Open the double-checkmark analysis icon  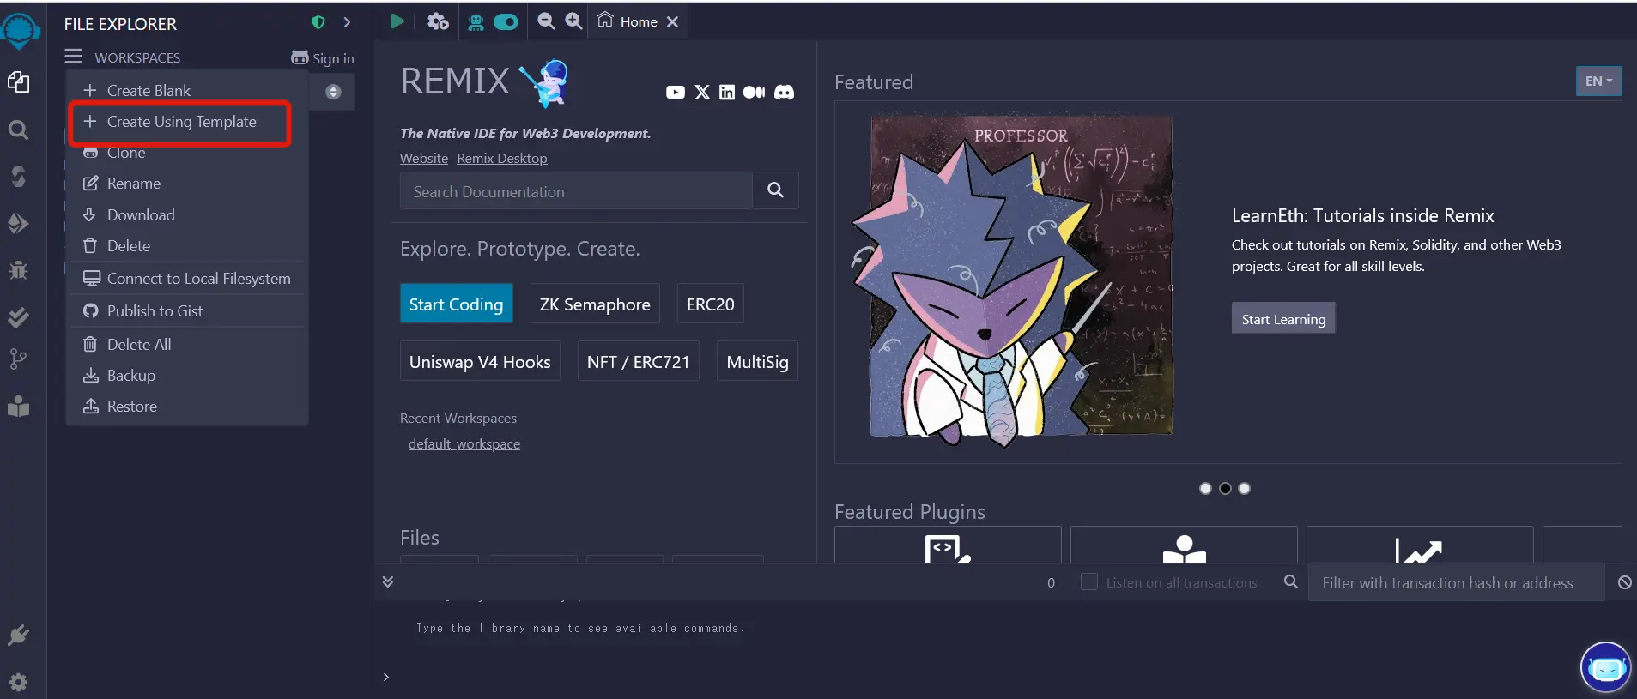[18, 317]
